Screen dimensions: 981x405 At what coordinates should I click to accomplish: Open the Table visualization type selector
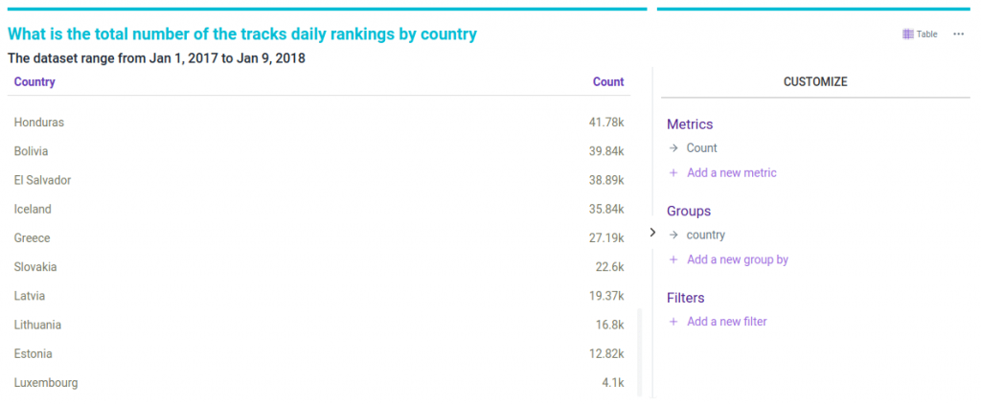pos(920,34)
